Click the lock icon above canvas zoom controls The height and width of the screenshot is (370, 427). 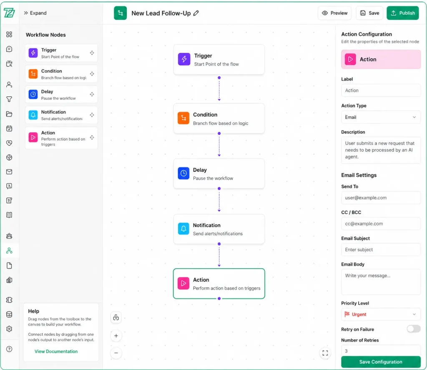point(116,317)
